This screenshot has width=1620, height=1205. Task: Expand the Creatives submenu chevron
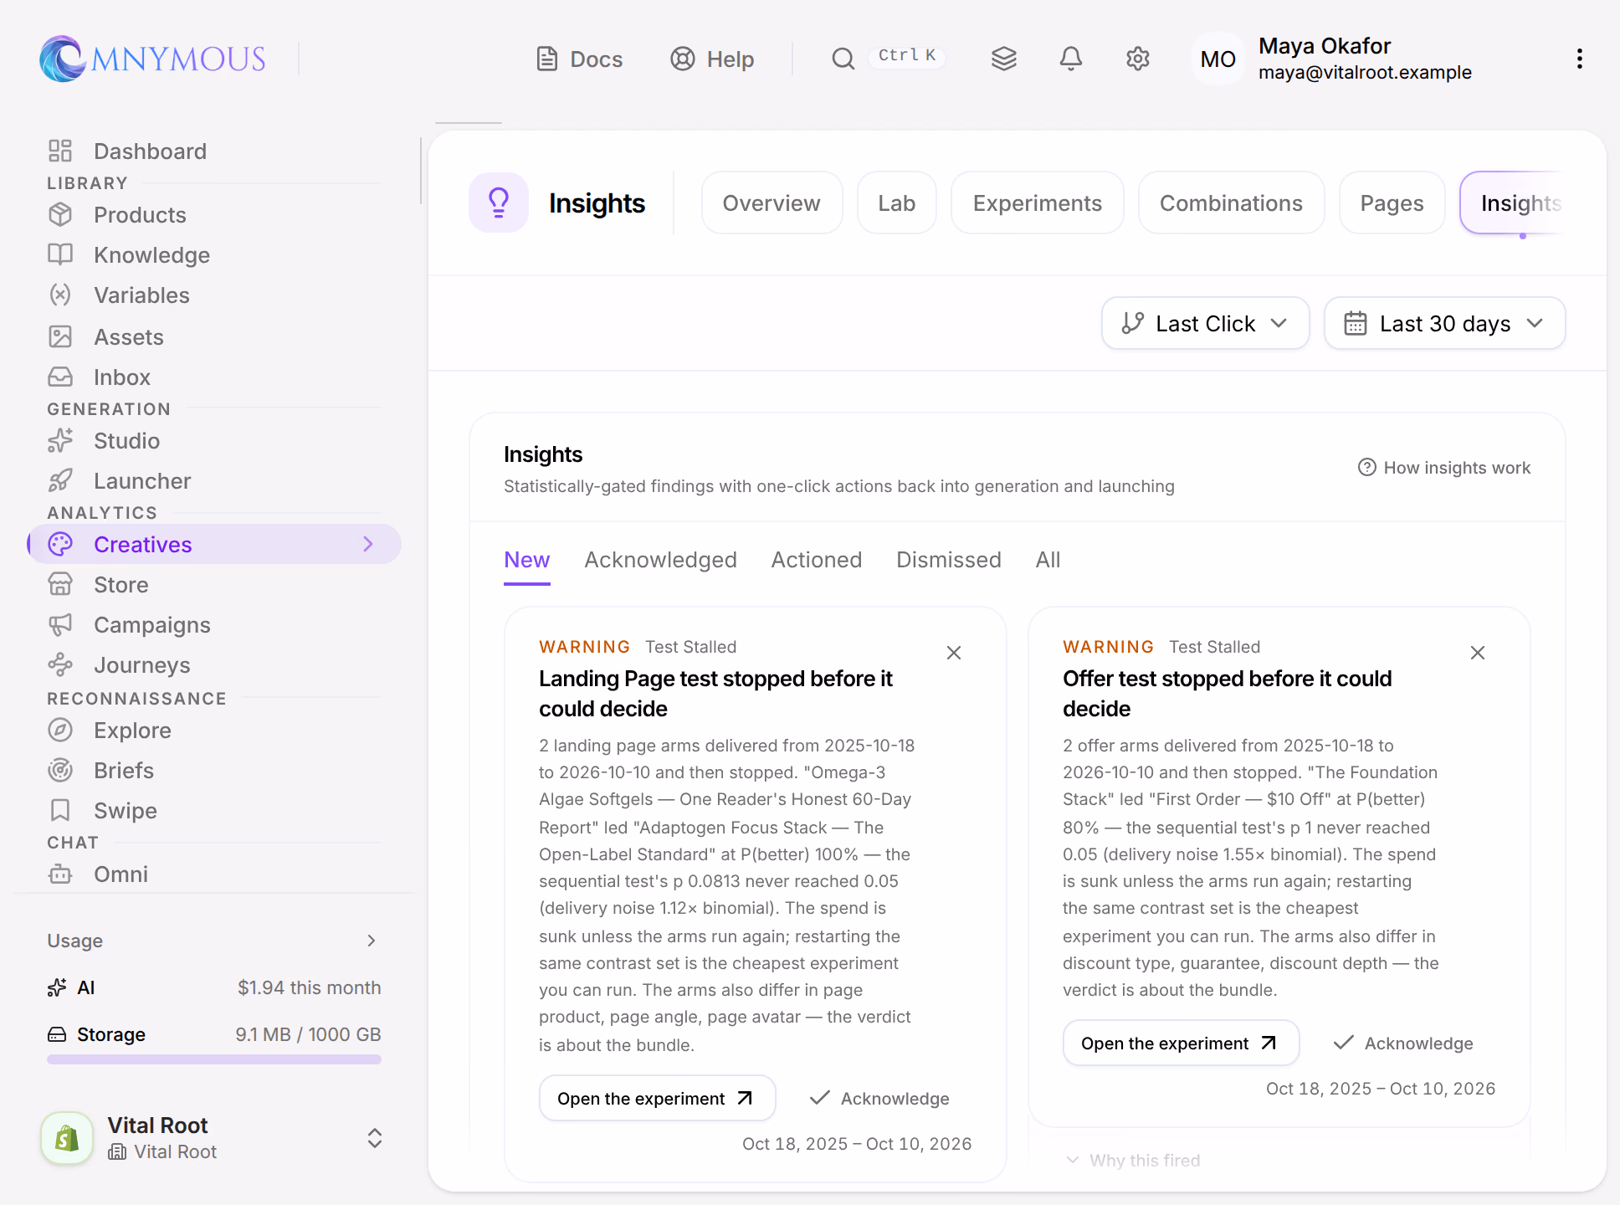click(369, 545)
